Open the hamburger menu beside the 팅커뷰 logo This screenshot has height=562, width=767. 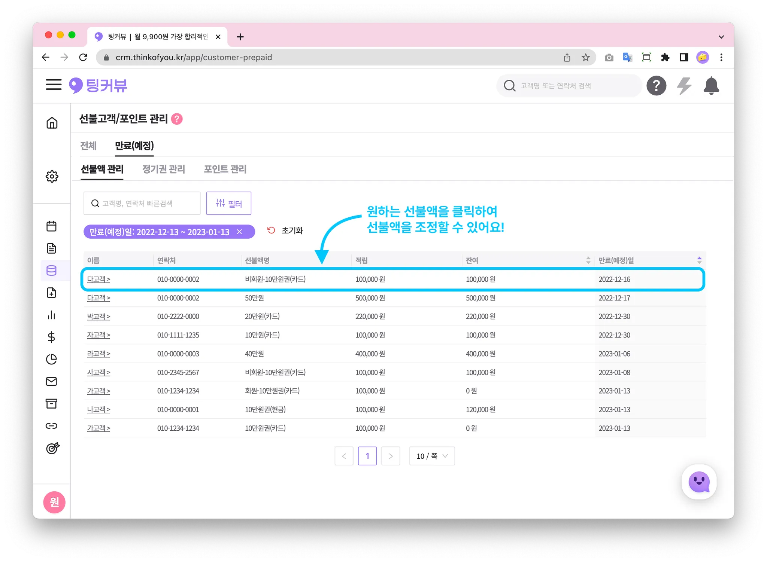coord(54,85)
